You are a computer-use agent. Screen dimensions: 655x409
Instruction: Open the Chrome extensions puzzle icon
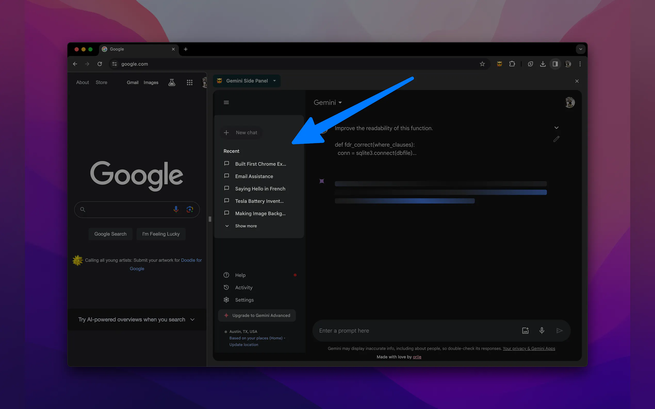tap(512, 64)
